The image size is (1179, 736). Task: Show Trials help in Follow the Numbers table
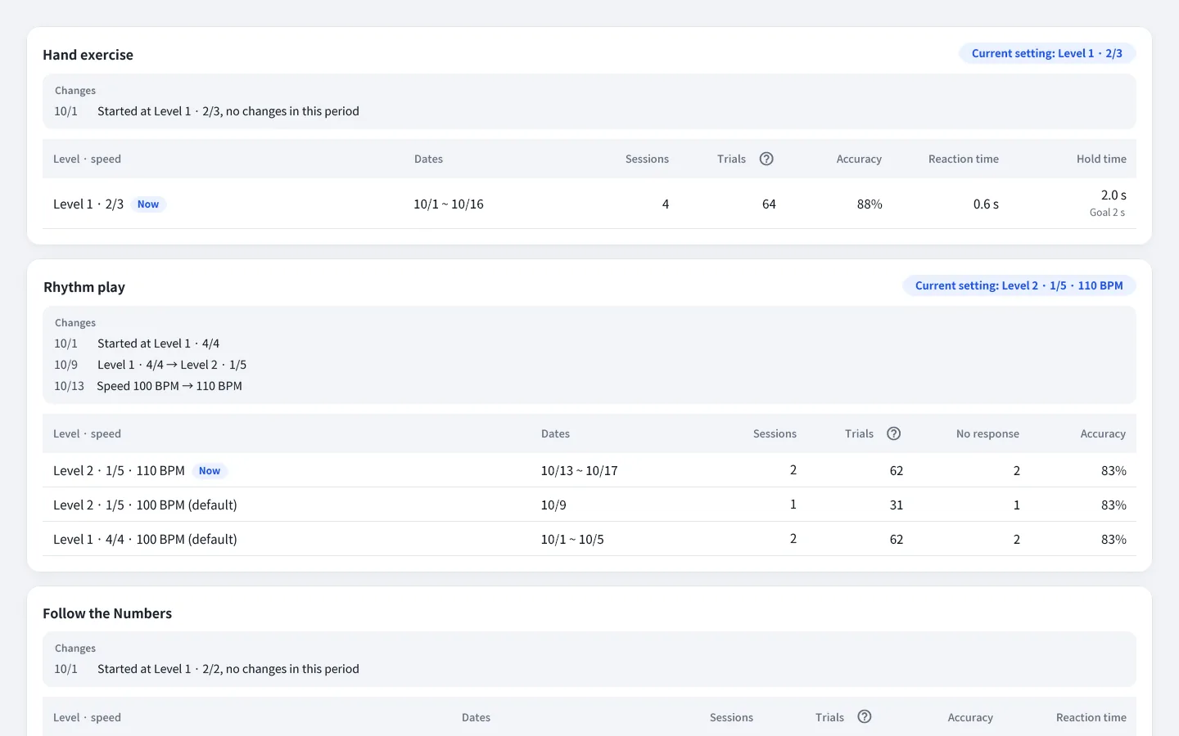pos(865,716)
